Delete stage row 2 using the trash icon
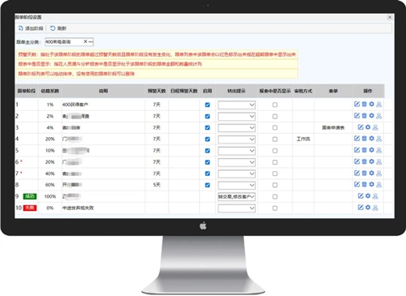406x296 pixels. coord(365,116)
